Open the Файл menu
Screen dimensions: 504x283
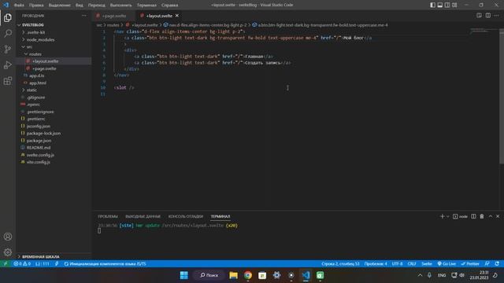(19, 6)
